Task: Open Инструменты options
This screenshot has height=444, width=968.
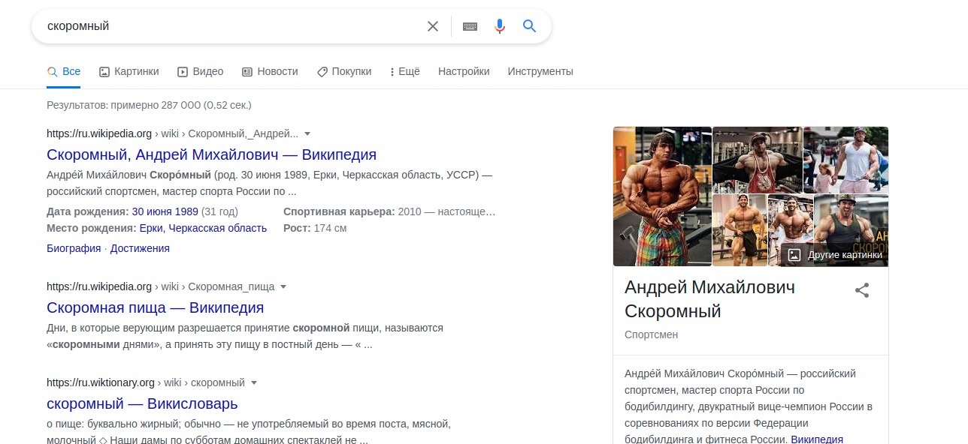Action: click(540, 72)
